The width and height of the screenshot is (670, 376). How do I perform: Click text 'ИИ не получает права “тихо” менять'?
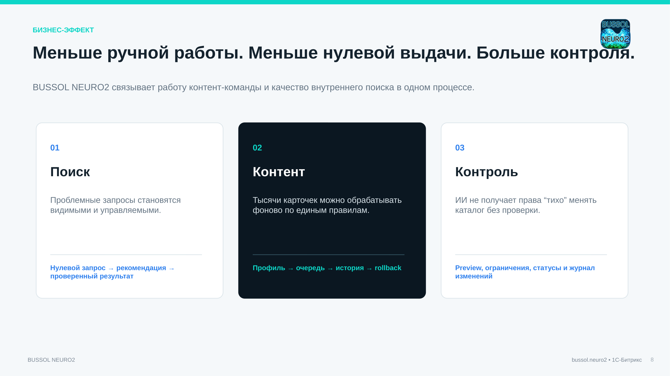[x=526, y=205]
